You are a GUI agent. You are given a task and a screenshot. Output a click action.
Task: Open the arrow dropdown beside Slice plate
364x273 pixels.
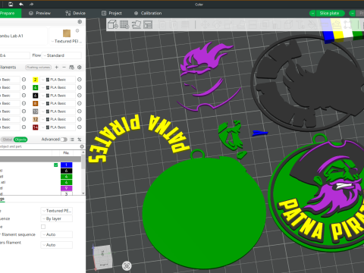(312, 13)
